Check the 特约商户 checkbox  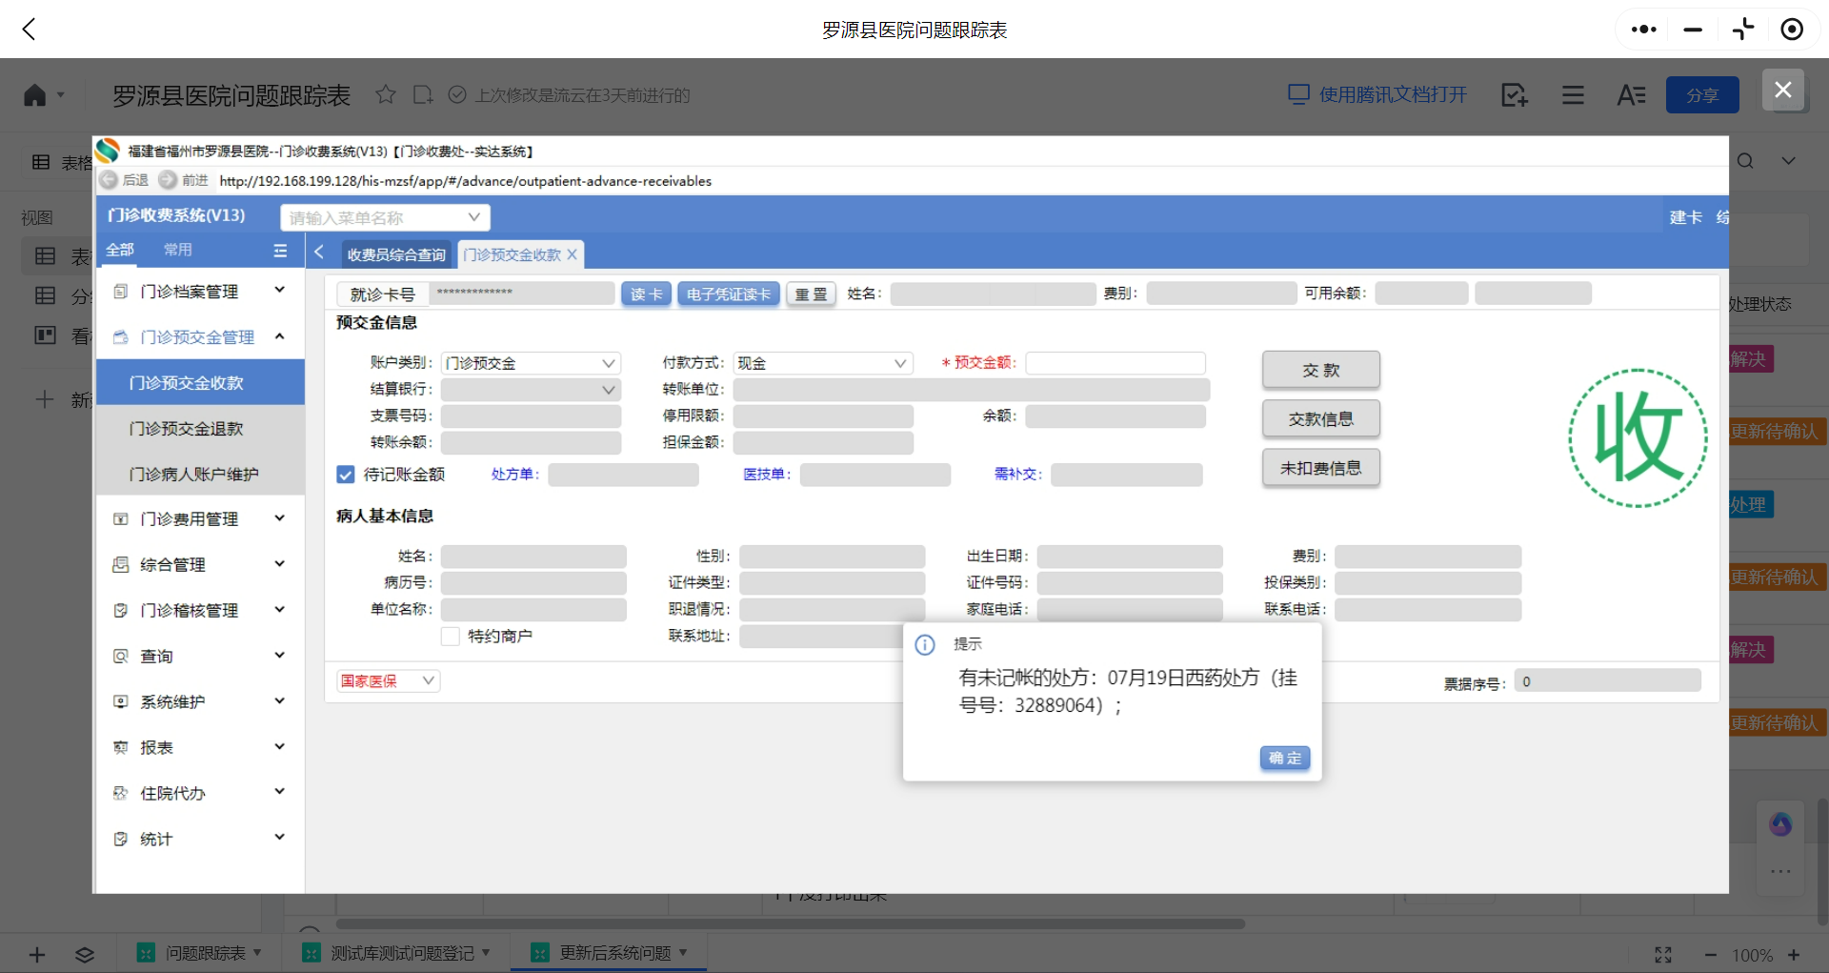click(451, 636)
